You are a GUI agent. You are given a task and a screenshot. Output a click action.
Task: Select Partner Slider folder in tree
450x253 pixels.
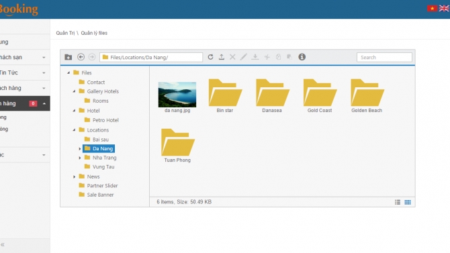click(98, 186)
